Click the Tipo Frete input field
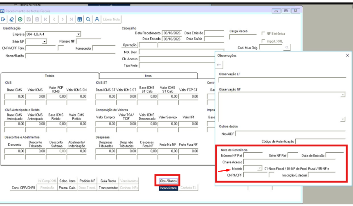Screen dimensions: 353x206 point(177,66)
